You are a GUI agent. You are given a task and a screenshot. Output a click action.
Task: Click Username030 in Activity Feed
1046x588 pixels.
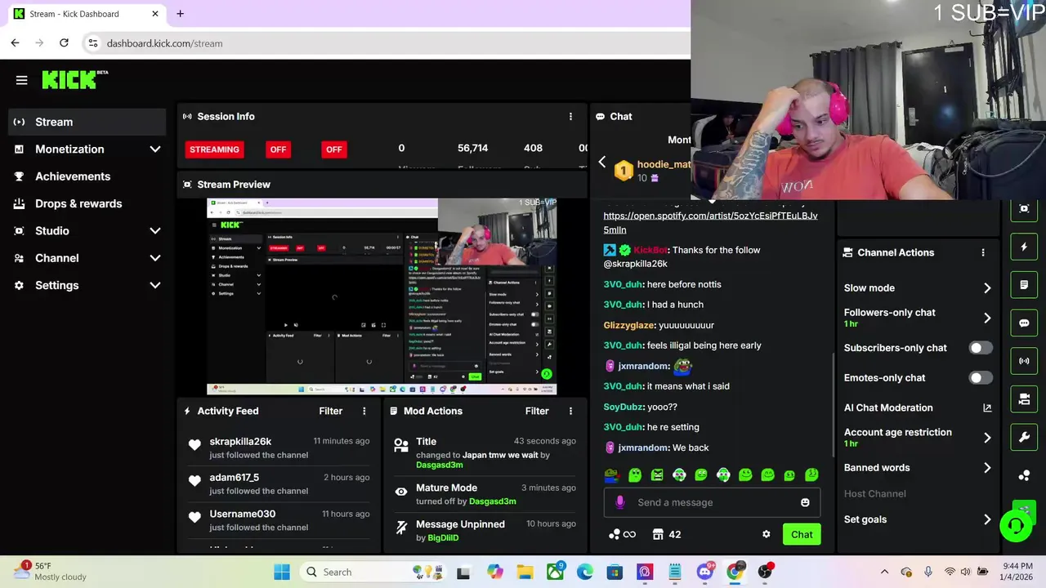[x=242, y=514]
